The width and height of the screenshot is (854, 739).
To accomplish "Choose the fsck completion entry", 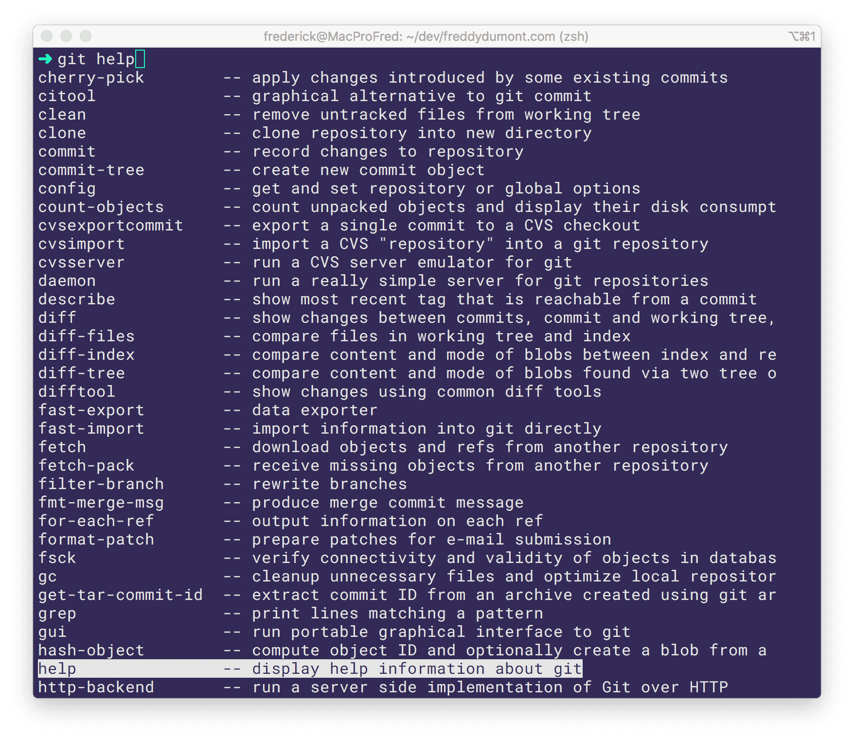I will pos(57,558).
